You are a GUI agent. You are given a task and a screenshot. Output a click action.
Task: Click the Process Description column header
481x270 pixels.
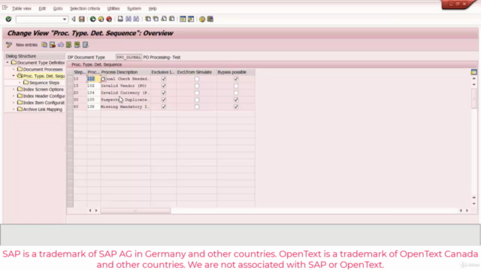click(x=126, y=72)
